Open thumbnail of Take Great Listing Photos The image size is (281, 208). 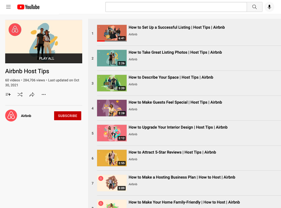click(112, 58)
